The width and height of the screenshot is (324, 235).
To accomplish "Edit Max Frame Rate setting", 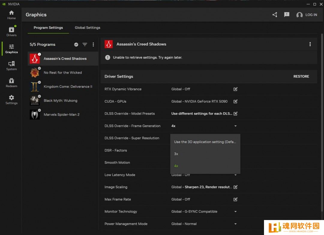I will click(235, 199).
